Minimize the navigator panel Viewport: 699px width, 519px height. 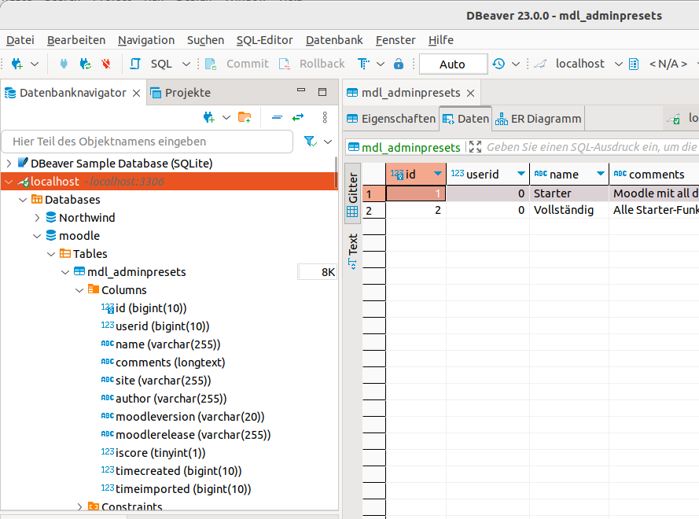point(301,90)
